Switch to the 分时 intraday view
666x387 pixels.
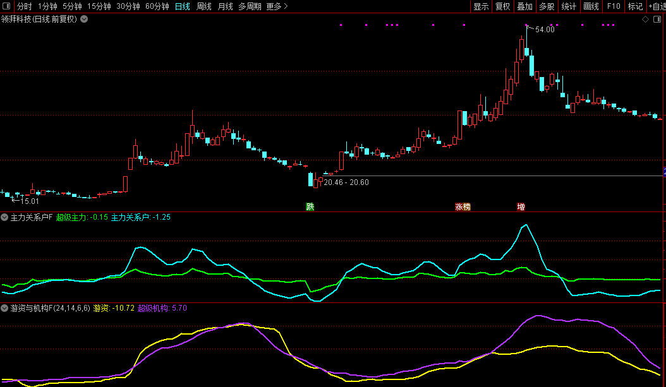coord(24,6)
